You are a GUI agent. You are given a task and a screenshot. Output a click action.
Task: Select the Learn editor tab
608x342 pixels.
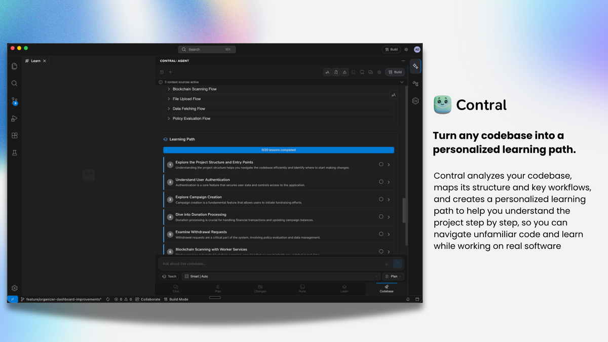pos(35,61)
